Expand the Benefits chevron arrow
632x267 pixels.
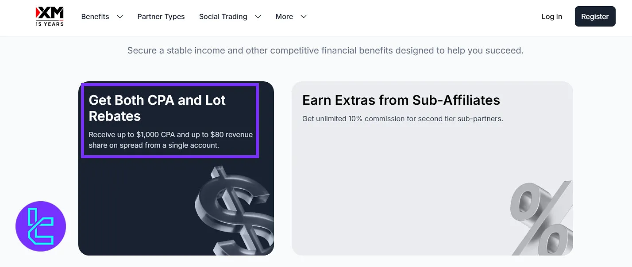pyautogui.click(x=120, y=17)
